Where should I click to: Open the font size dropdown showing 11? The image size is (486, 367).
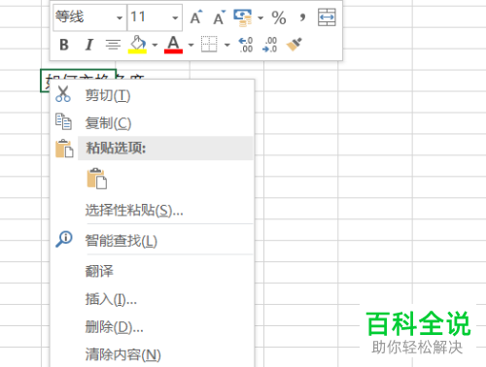pos(175,17)
